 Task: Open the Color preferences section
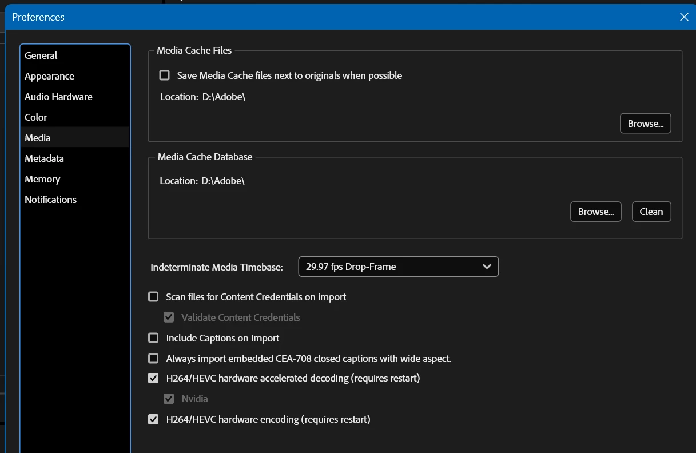[x=36, y=117]
